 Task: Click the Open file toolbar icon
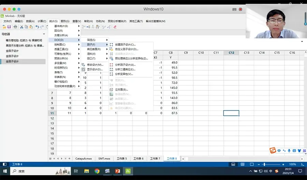(4, 27)
